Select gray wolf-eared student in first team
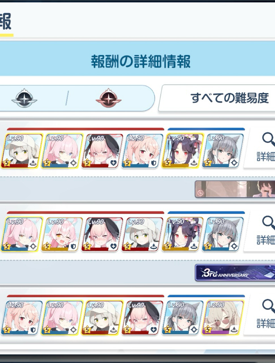The width and height of the screenshot is (275, 363). 223,151
